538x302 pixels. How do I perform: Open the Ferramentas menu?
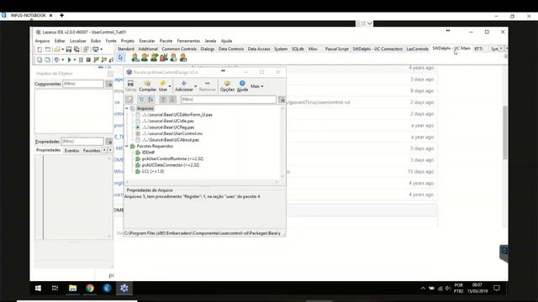(x=188, y=41)
